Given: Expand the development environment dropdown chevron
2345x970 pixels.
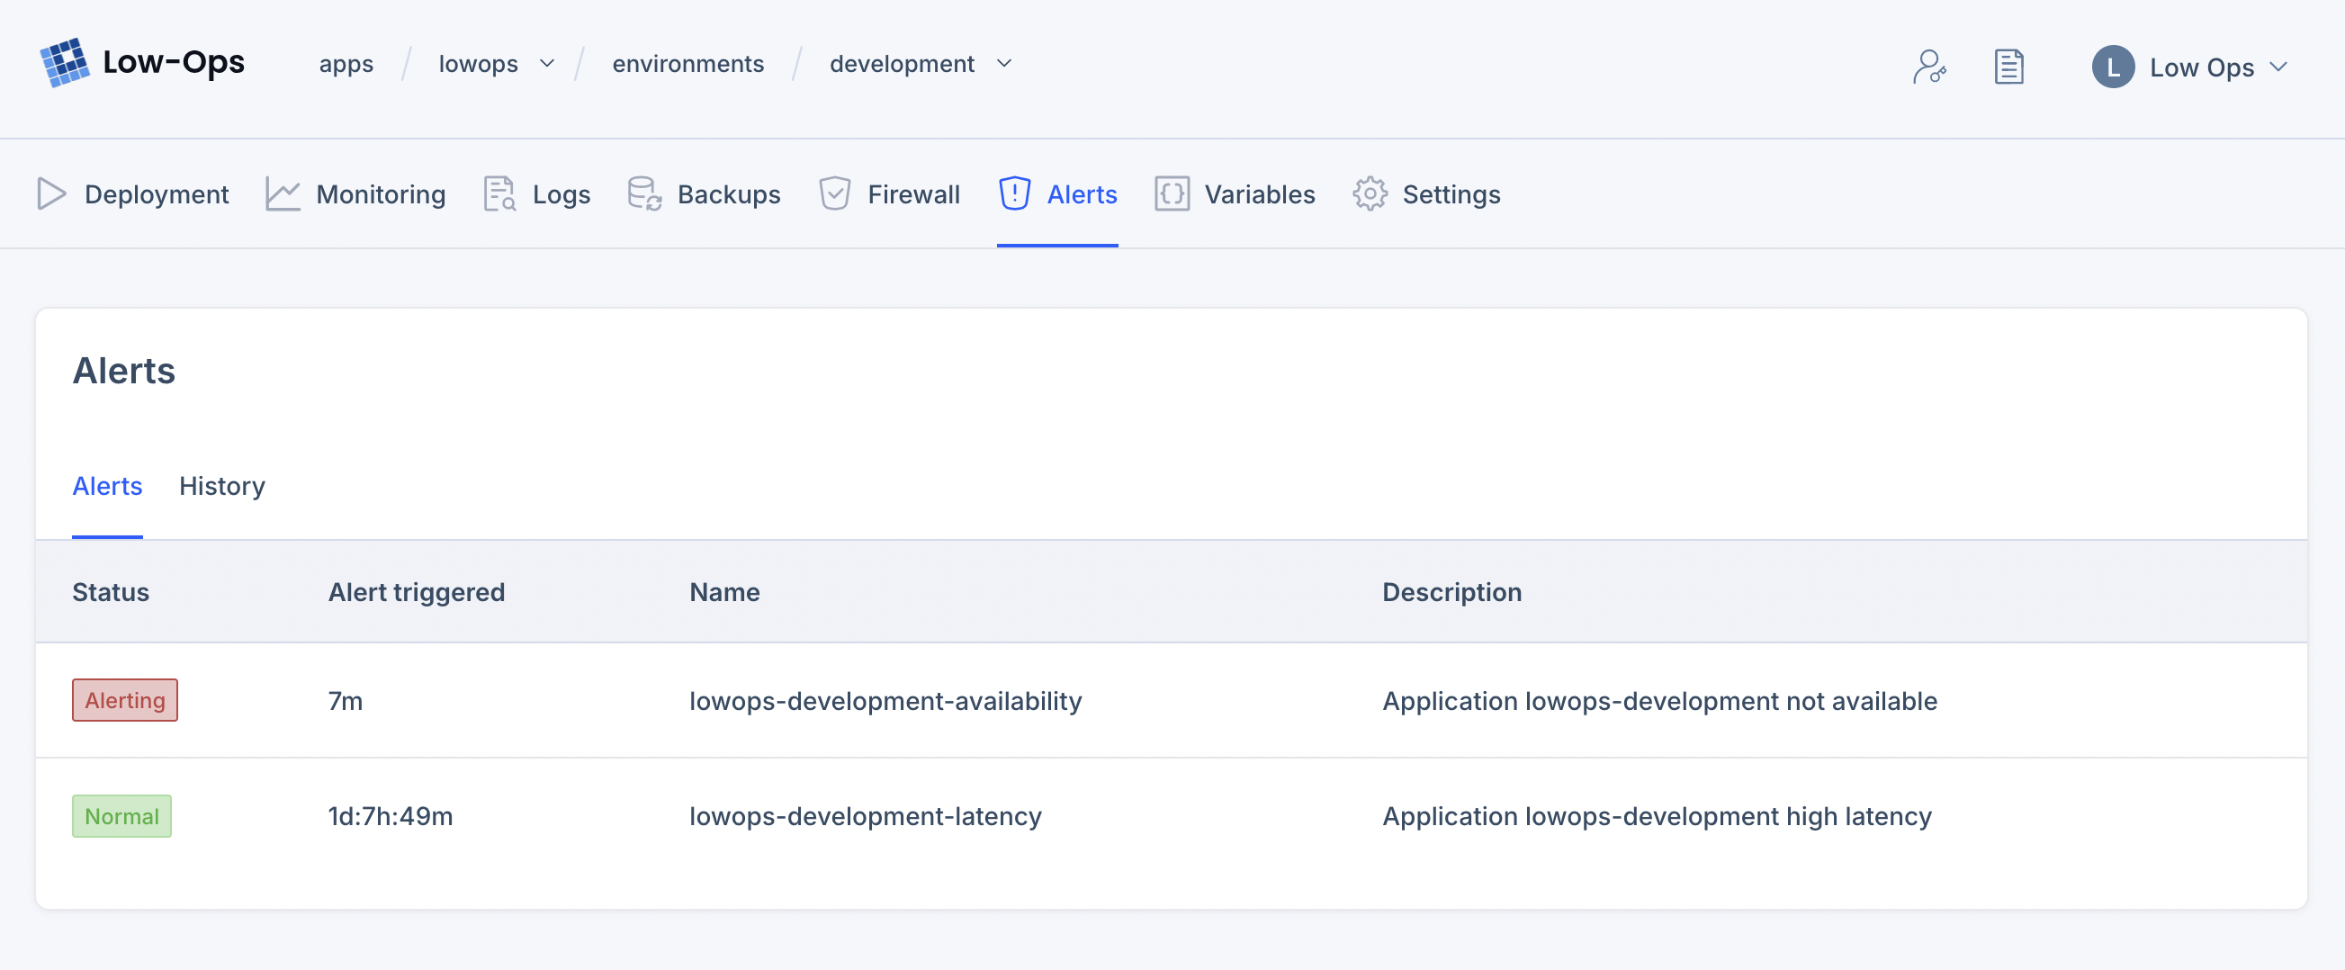Looking at the screenshot, I should coord(1004,64).
